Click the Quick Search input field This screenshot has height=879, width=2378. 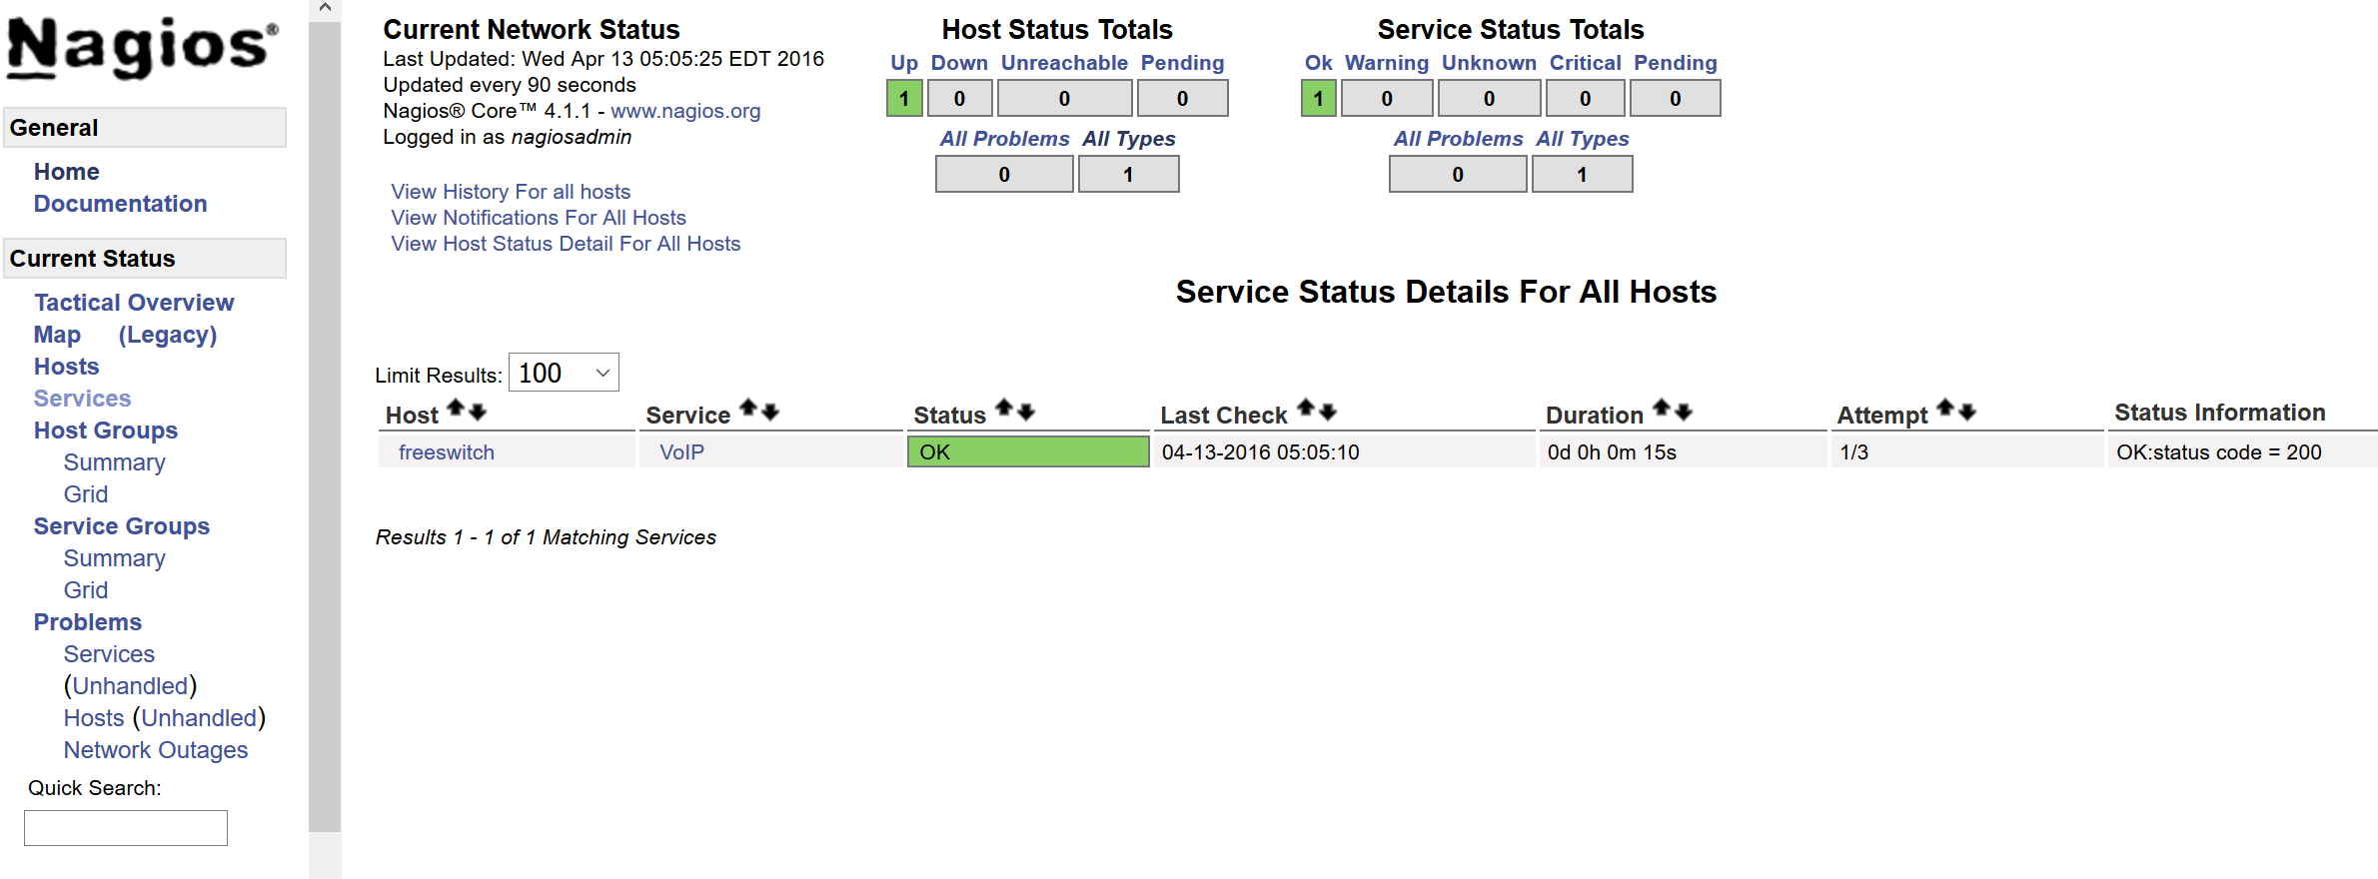(x=126, y=828)
